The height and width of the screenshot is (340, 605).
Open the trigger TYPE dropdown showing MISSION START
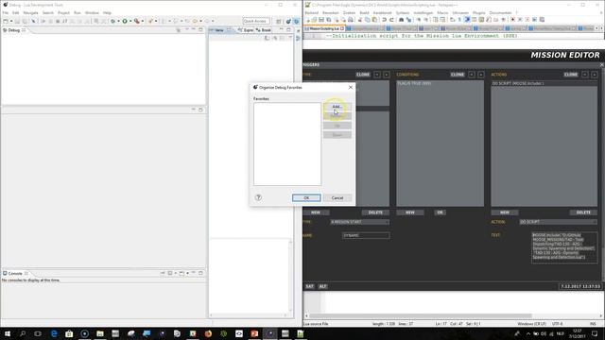coord(360,222)
